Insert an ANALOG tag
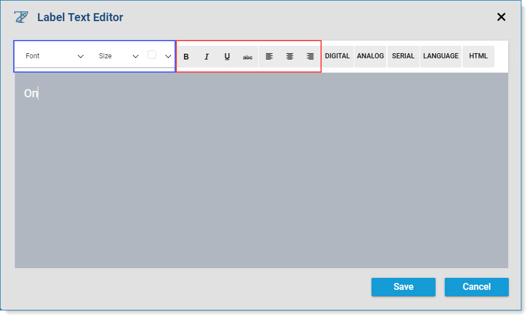 pos(370,56)
